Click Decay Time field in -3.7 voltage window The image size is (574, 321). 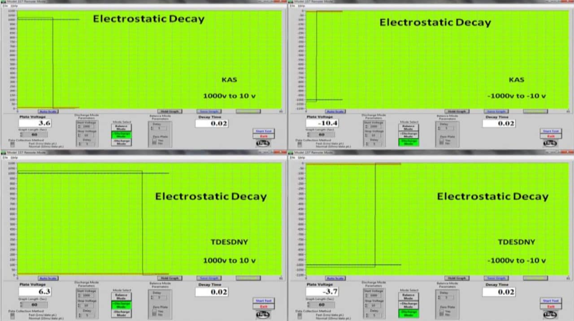coord(499,292)
